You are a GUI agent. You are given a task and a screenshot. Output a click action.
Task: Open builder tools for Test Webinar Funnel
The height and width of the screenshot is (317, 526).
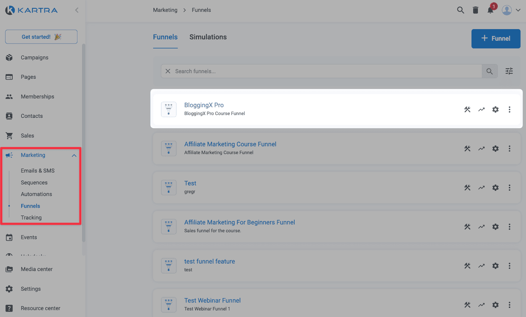[467, 305]
